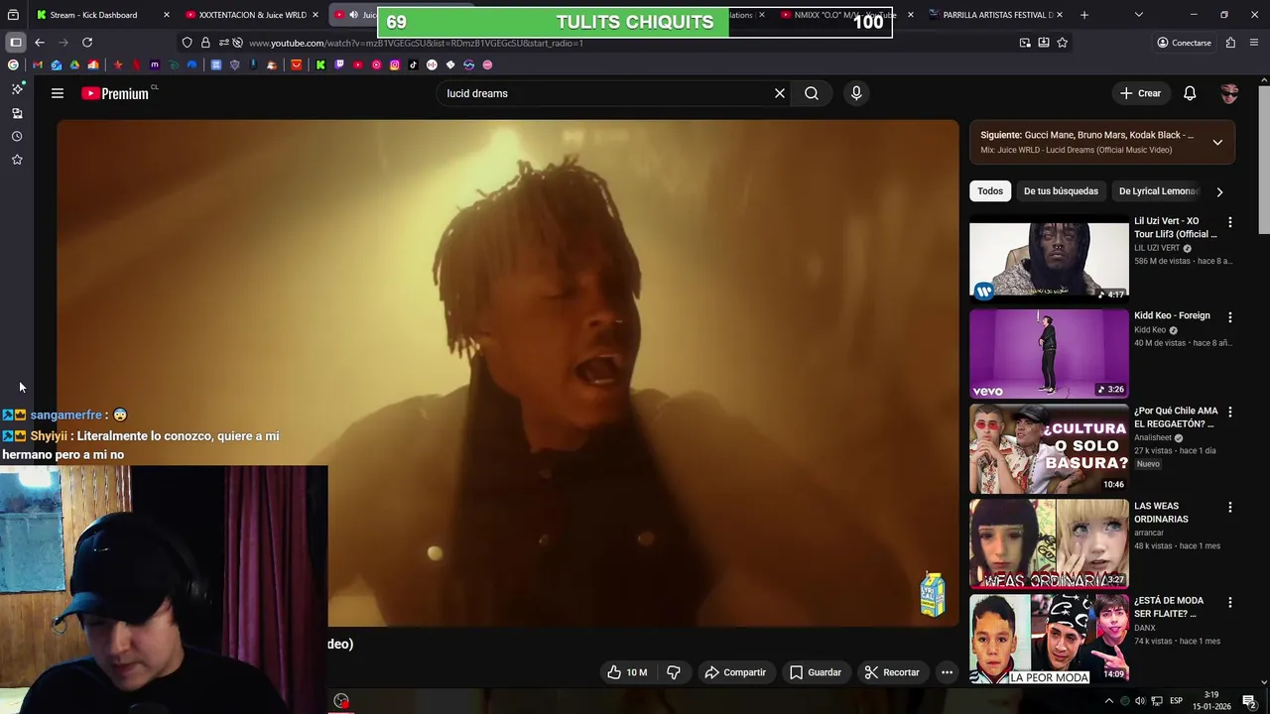Viewport: 1270px width, 714px height.
Task: Open YouTube notifications bell
Action: [x=1190, y=93]
